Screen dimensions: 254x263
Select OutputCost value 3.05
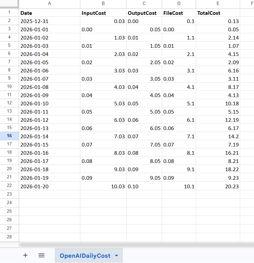(x=144, y=78)
